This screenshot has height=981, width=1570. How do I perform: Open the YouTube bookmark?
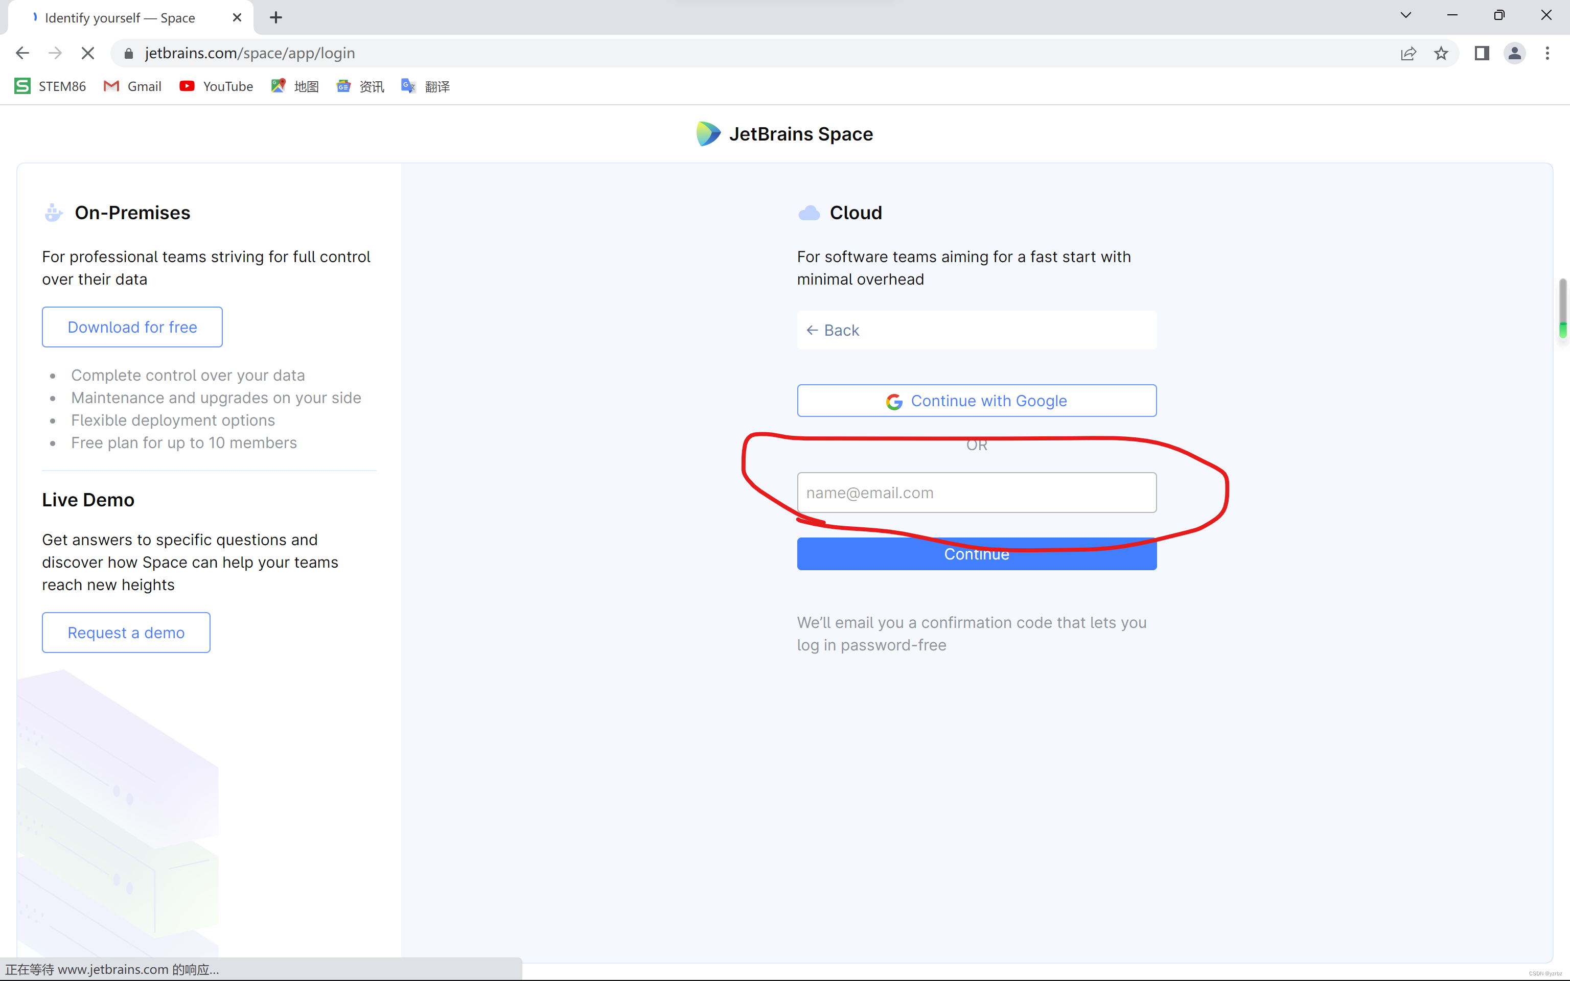(x=216, y=86)
